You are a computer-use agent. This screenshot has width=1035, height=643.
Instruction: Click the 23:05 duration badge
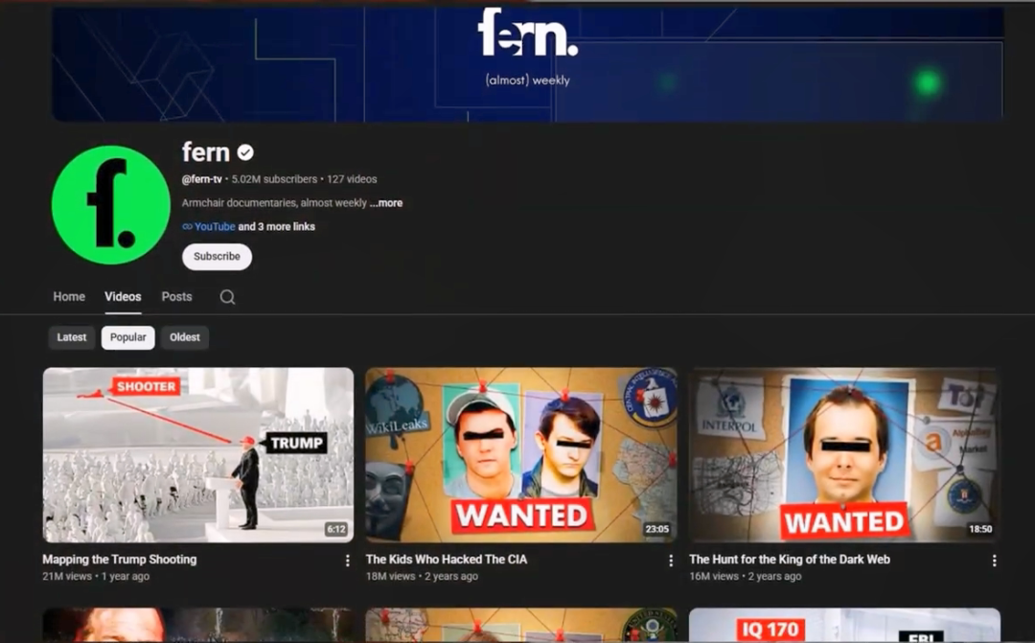click(656, 529)
